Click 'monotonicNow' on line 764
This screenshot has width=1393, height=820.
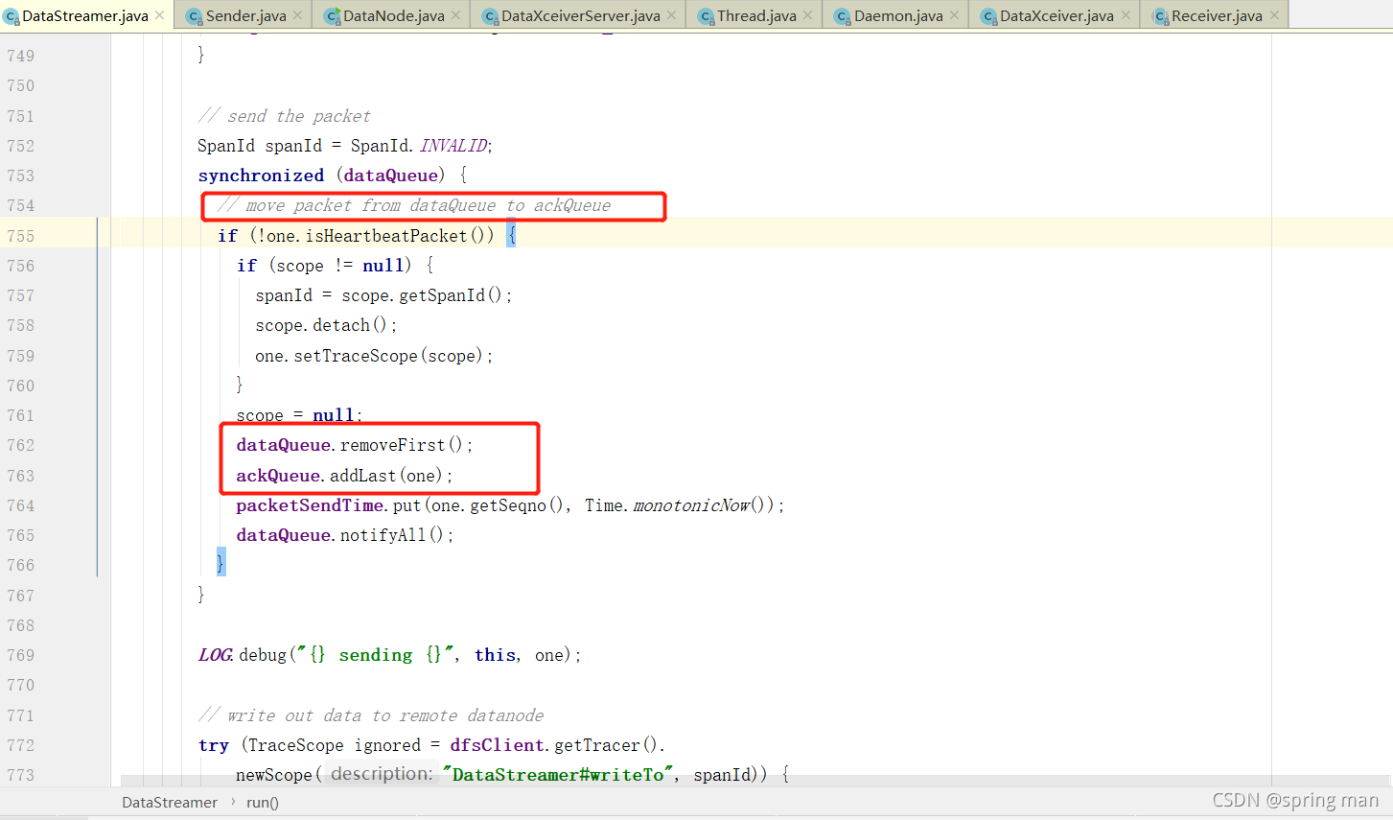pyautogui.click(x=692, y=505)
